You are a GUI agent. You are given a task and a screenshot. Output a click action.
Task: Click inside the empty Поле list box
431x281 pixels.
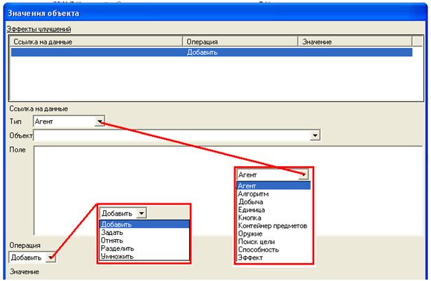[x=228, y=190]
